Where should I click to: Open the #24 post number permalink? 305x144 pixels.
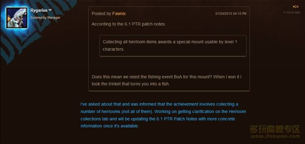pyautogui.click(x=295, y=6)
